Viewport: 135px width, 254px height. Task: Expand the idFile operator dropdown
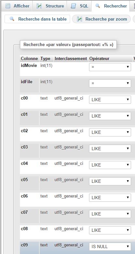[110, 83]
